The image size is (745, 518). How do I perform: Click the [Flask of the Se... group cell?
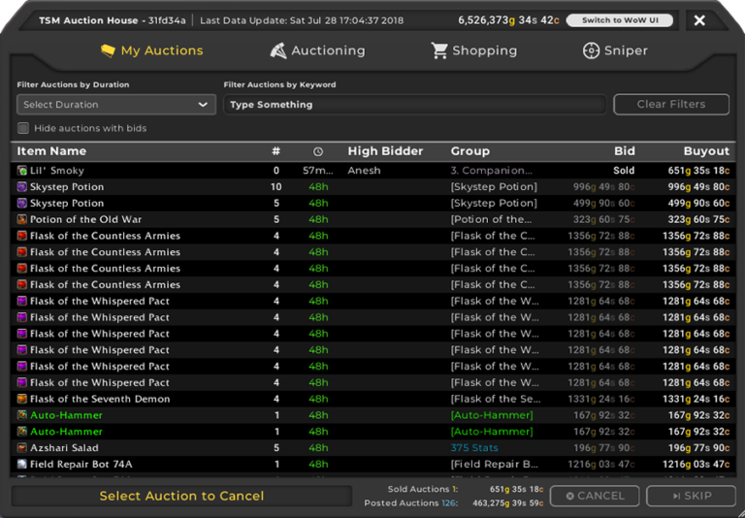495,400
